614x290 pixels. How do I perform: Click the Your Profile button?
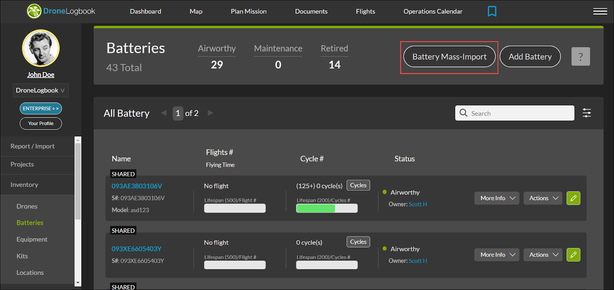click(41, 123)
